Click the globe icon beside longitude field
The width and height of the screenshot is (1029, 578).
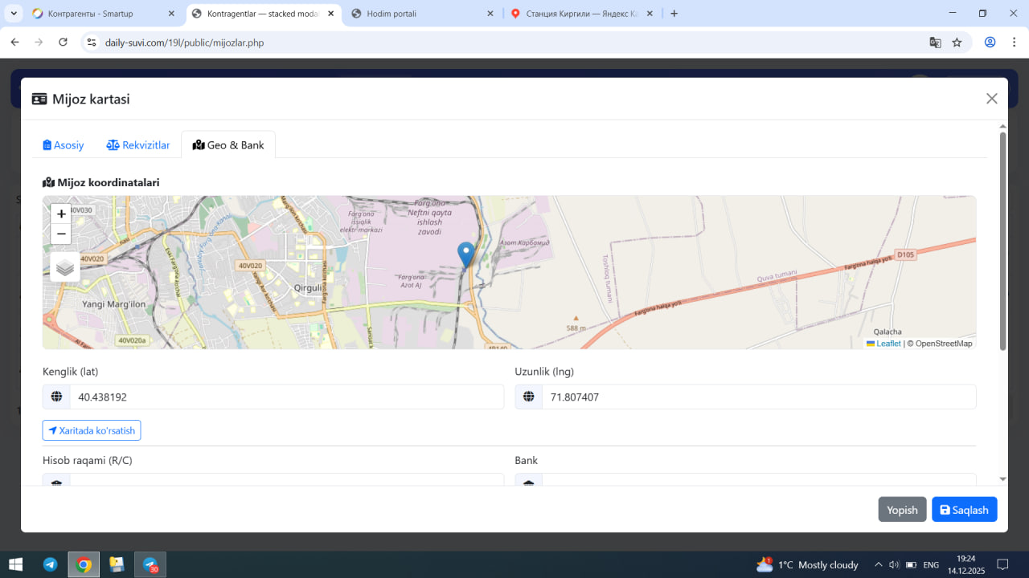(x=529, y=397)
